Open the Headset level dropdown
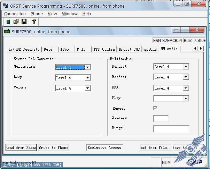 186,77
